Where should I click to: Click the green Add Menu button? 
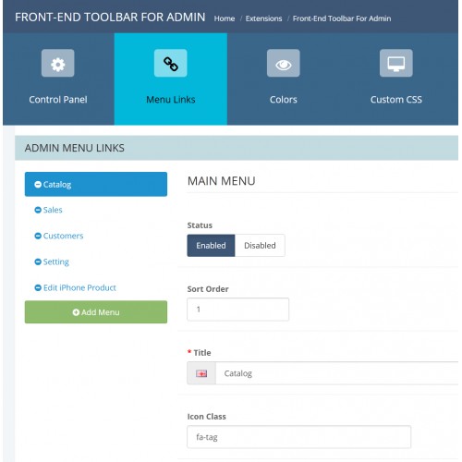tap(96, 312)
